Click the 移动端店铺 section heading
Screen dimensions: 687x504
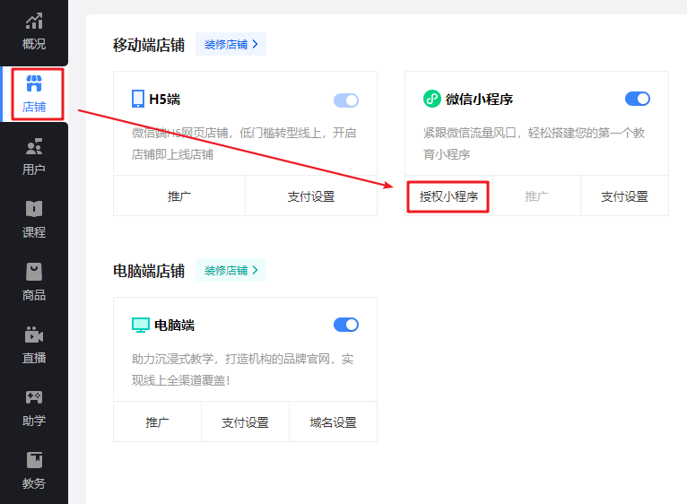[x=149, y=45]
